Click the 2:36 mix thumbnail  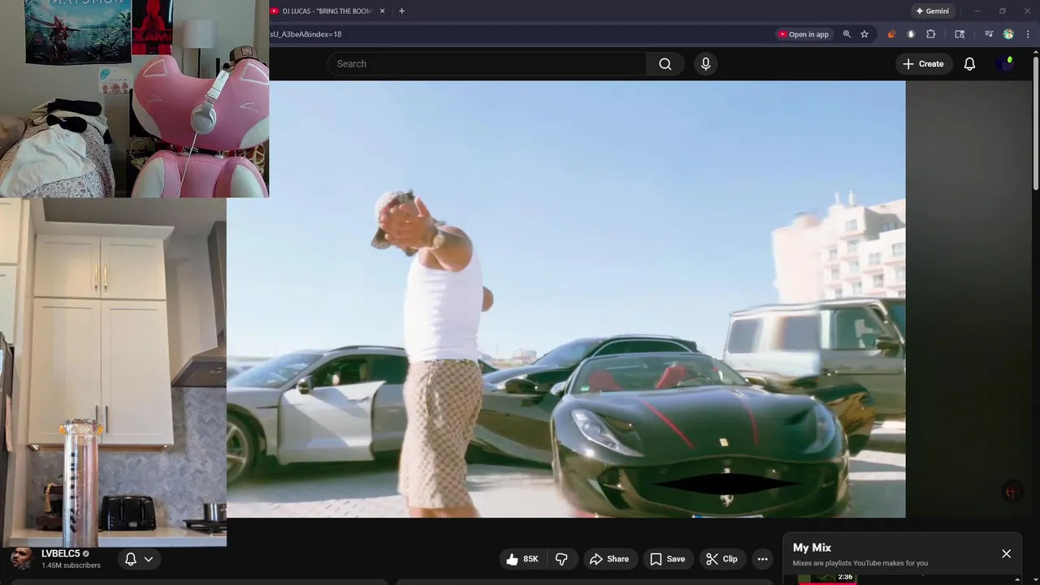coord(827,578)
